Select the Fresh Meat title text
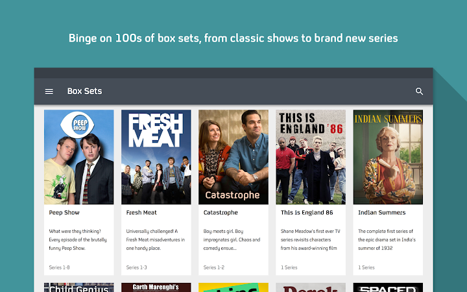This screenshot has height=292, width=467. point(141,212)
